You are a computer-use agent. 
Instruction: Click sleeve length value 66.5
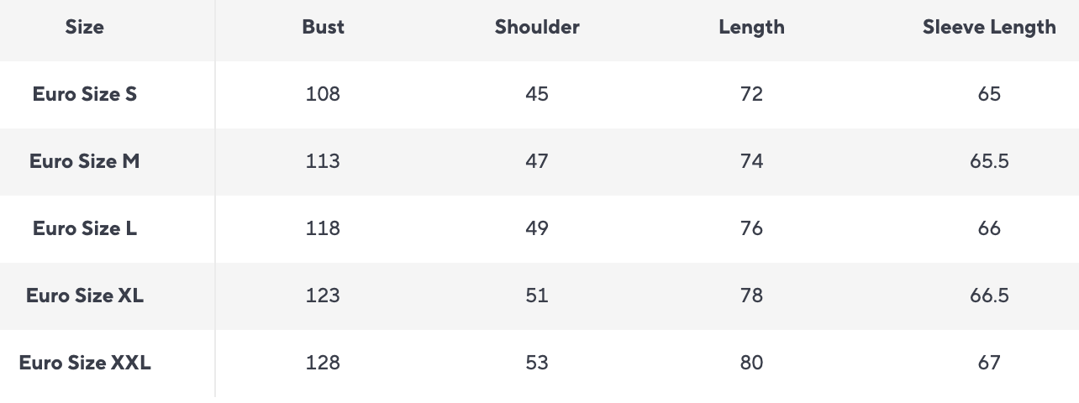point(989,296)
